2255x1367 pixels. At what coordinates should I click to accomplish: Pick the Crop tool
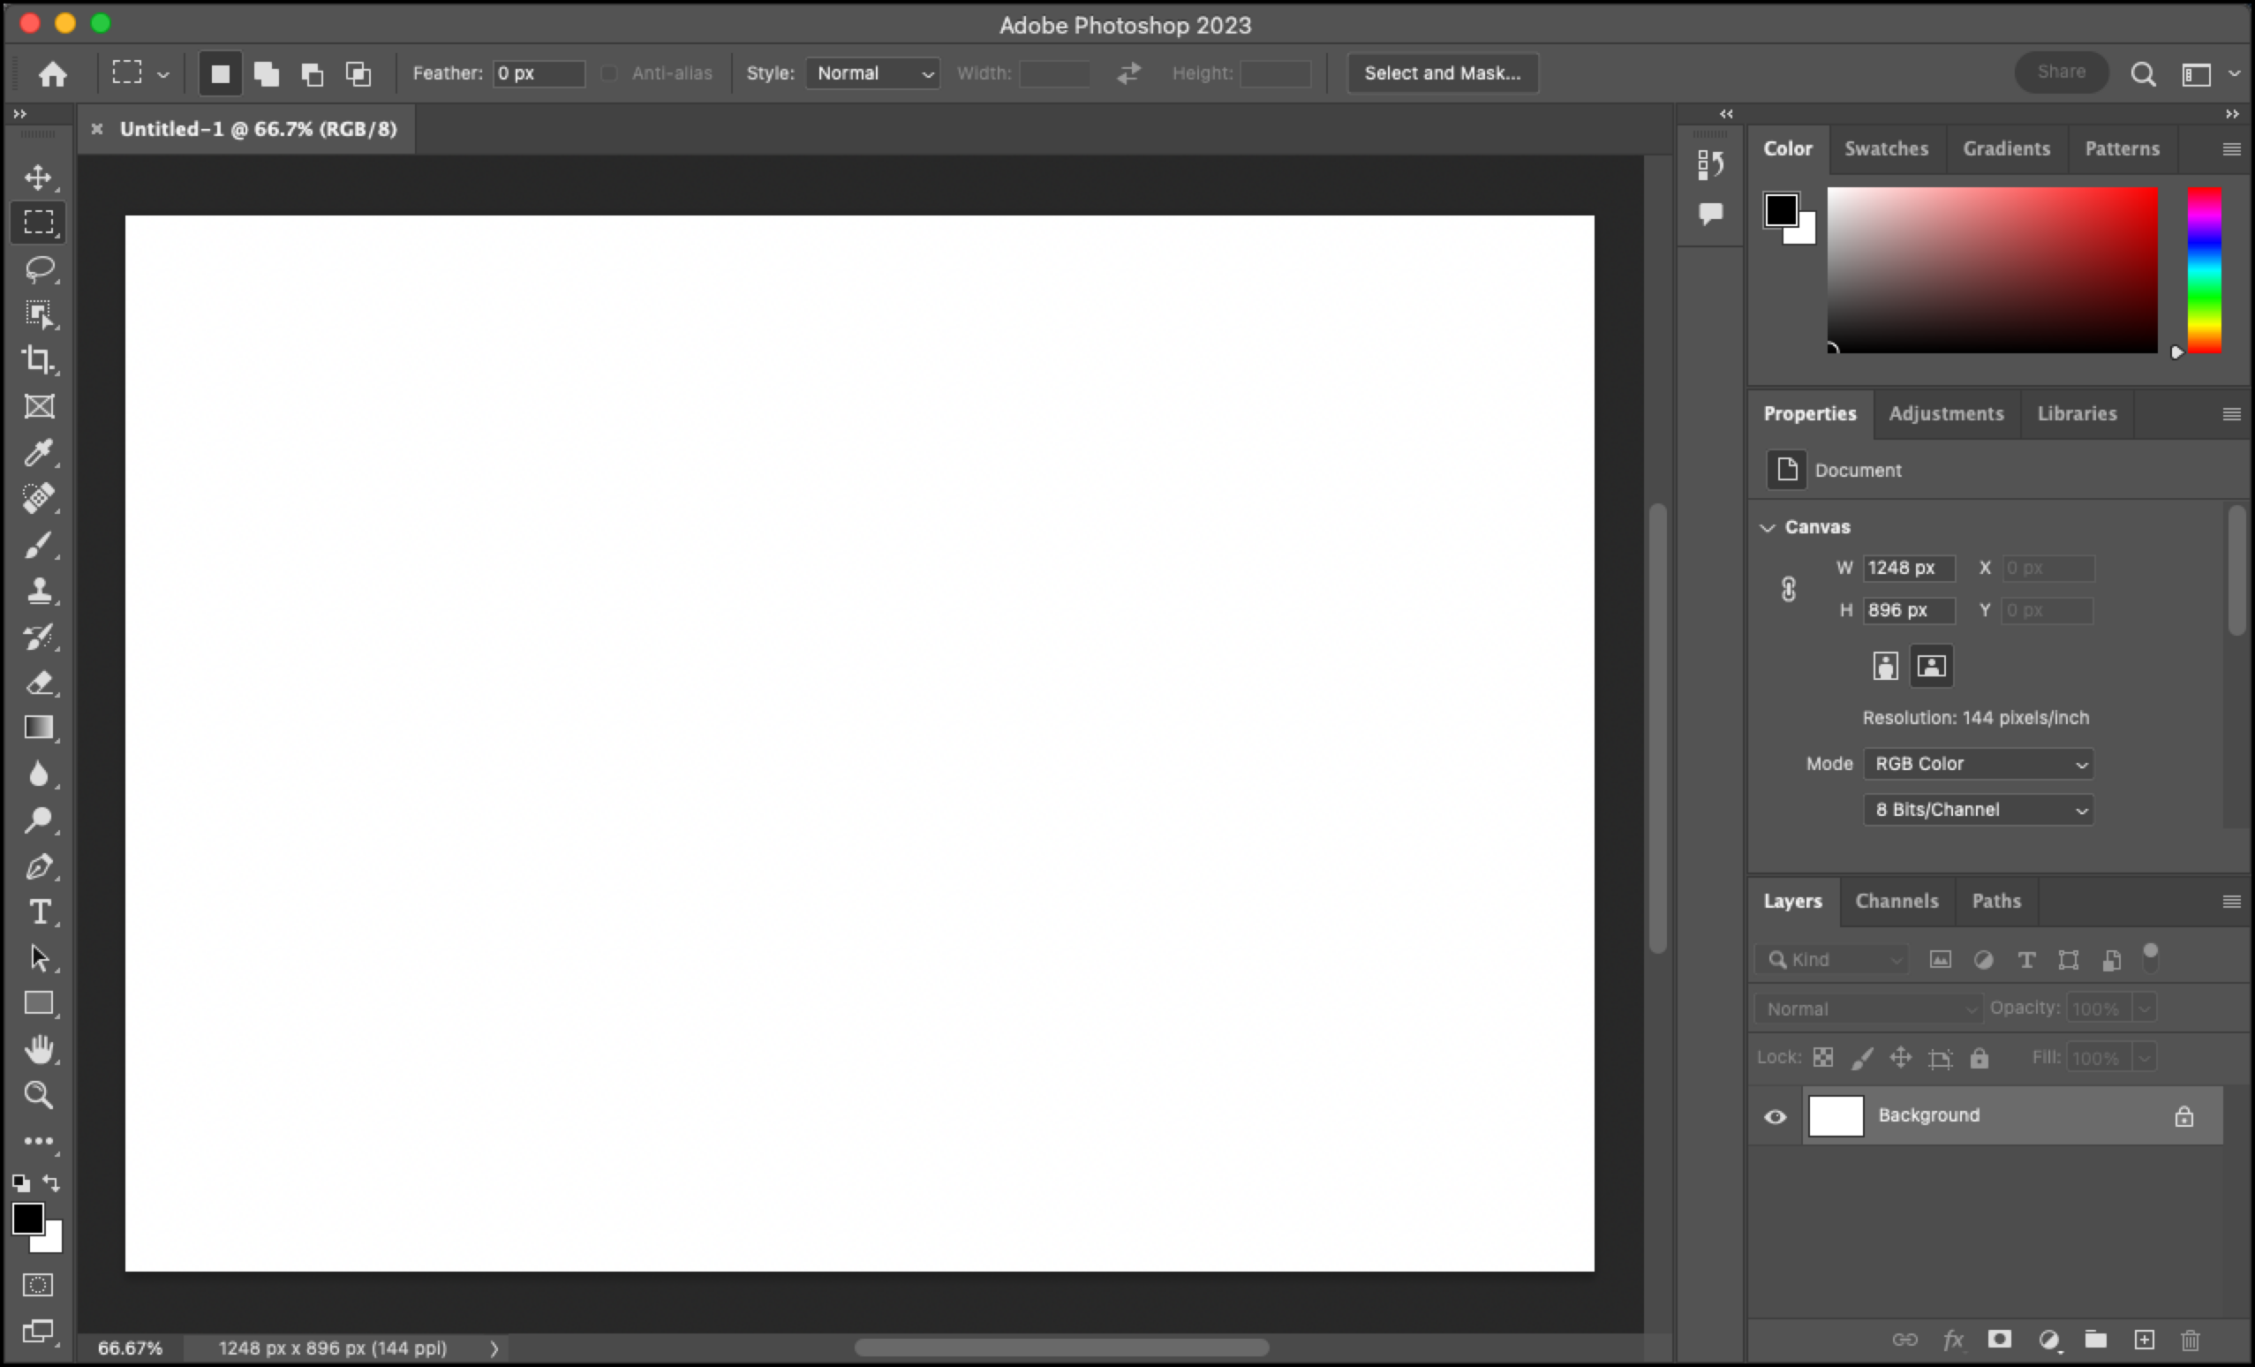click(40, 359)
